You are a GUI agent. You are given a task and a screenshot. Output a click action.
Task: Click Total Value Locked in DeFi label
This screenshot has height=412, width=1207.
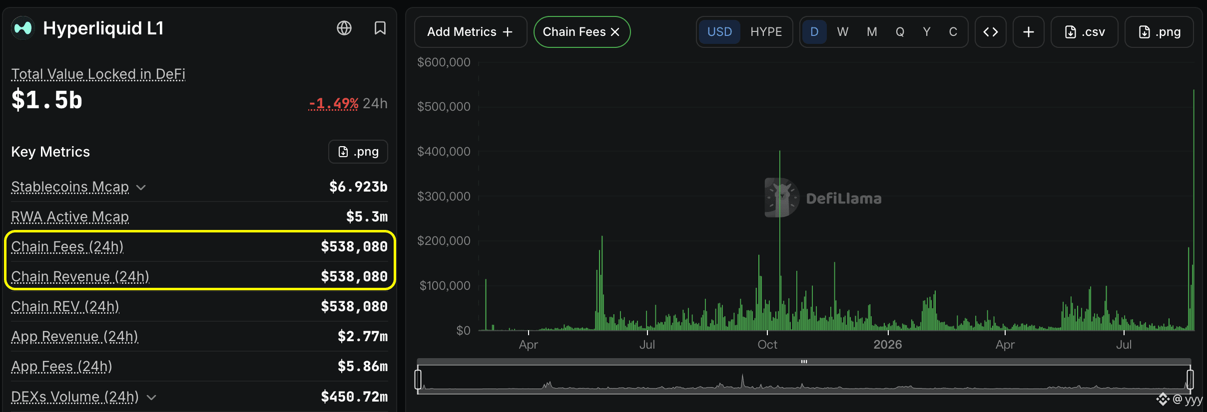click(98, 74)
